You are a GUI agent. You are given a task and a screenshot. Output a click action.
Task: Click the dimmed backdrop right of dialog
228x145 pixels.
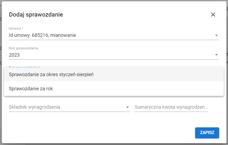tap(227, 80)
